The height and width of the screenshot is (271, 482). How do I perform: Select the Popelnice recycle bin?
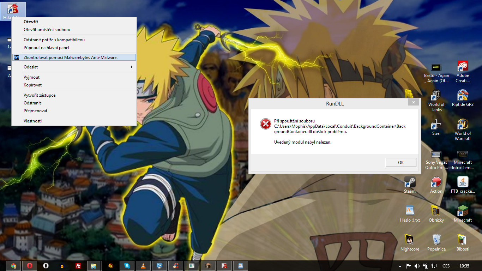pyautogui.click(x=436, y=243)
